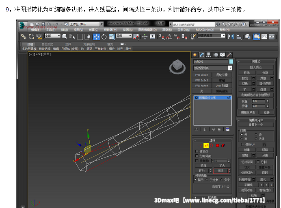Open the Curve Editor toolbar icon

pos(264,37)
